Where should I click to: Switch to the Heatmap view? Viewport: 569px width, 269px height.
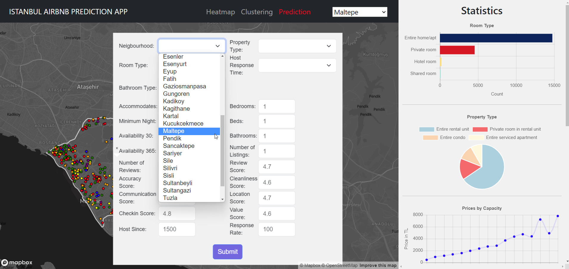point(220,12)
